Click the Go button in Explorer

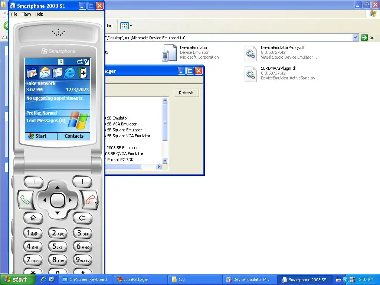(x=368, y=37)
